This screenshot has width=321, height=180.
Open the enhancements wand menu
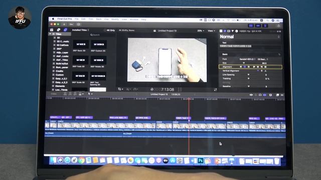tap(128, 89)
